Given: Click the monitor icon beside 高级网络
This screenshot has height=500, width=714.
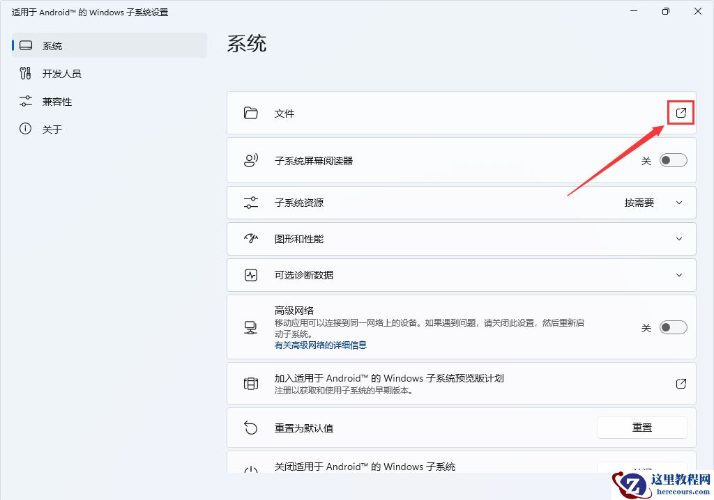Looking at the screenshot, I should 251,327.
